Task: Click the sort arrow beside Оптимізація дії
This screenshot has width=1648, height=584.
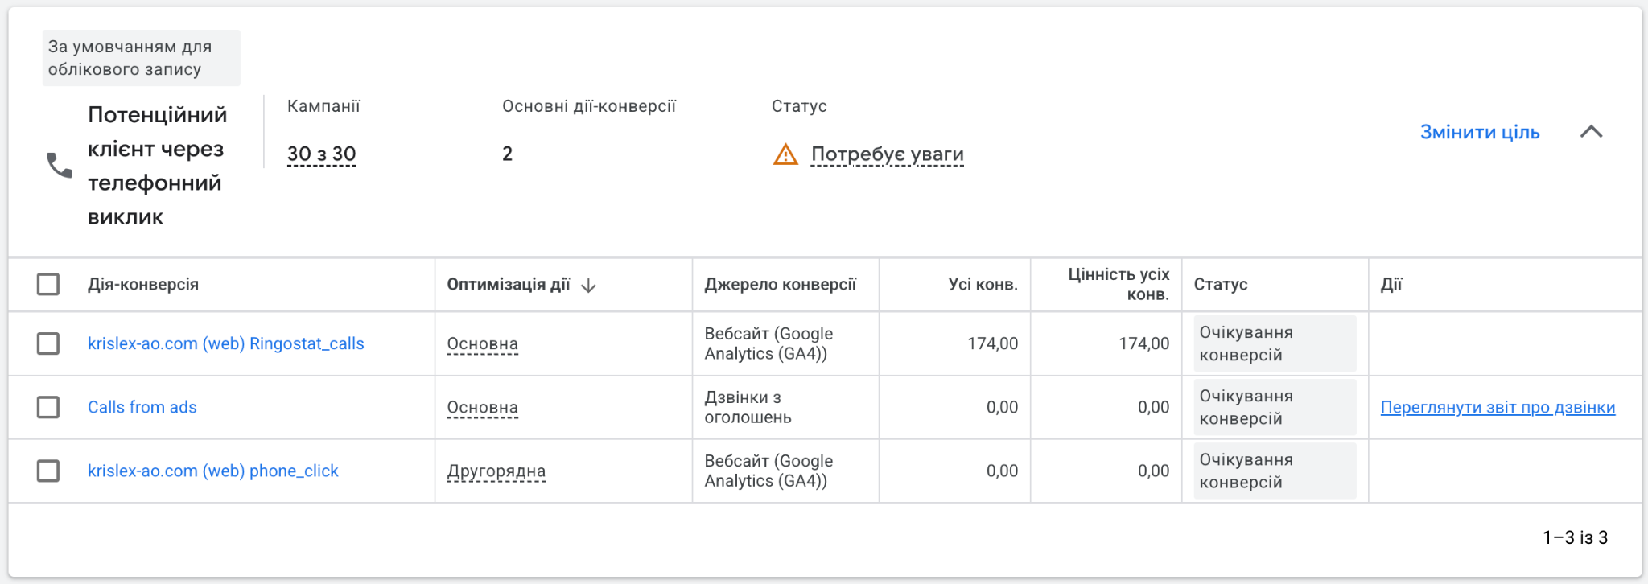Action: click(588, 285)
